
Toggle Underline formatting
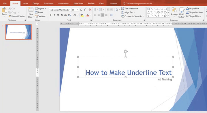58,15
